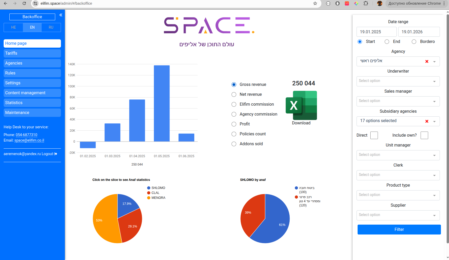The height and width of the screenshot is (260, 449).
Task: Click the end date field 19.01.2026
Action: pos(419,32)
